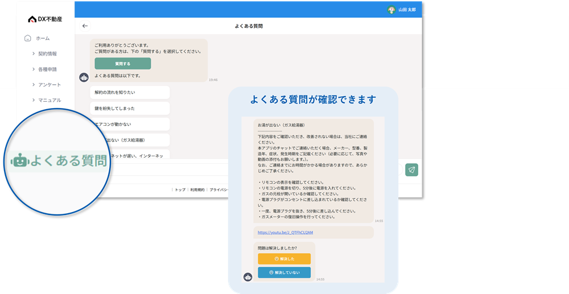Click the chatbot avatar in the popup chat
This screenshot has width=569, height=294.
pos(248,278)
